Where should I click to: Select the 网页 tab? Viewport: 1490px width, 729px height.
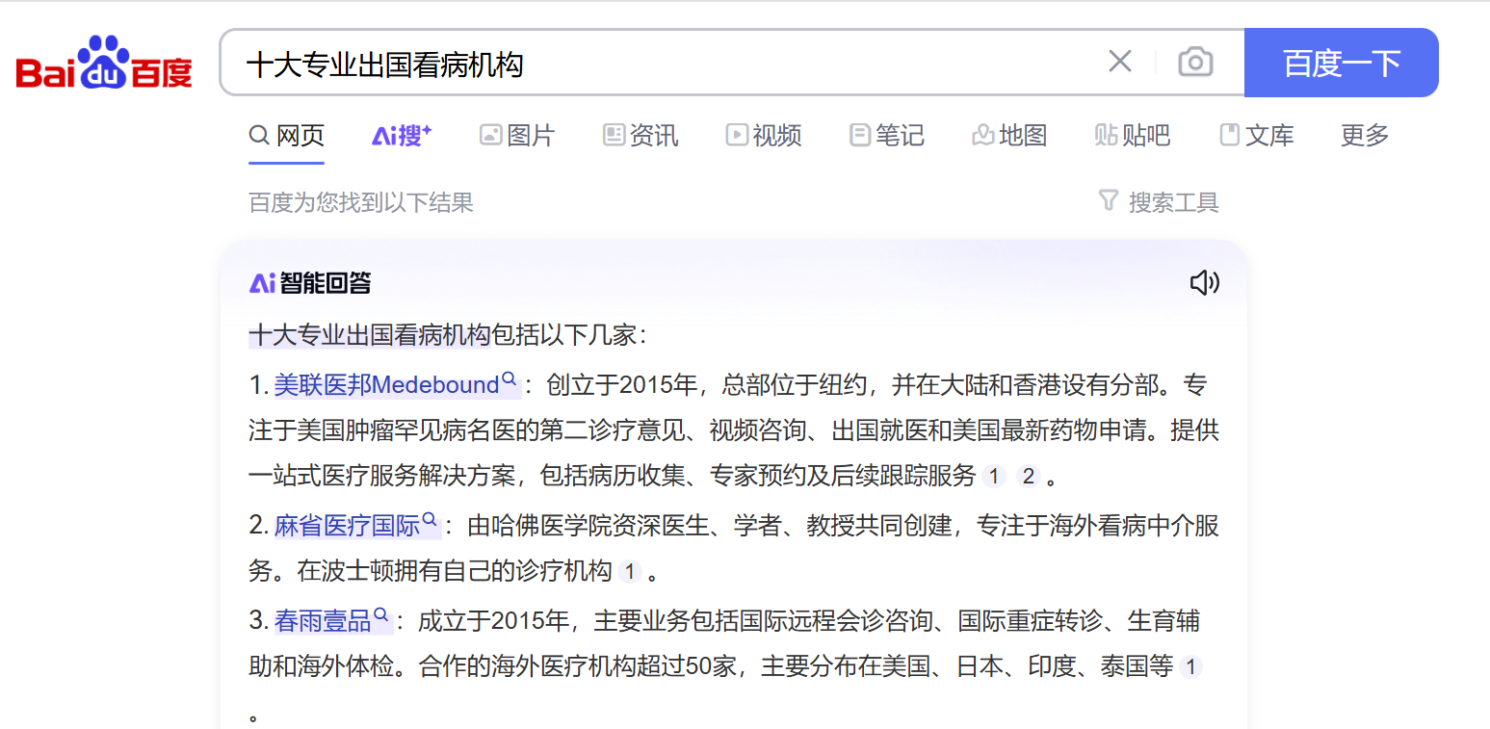click(x=286, y=136)
